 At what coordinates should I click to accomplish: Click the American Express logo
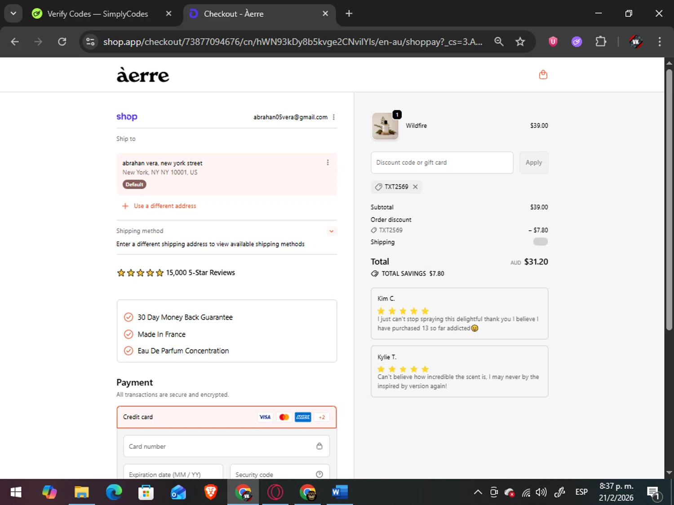pos(303,417)
